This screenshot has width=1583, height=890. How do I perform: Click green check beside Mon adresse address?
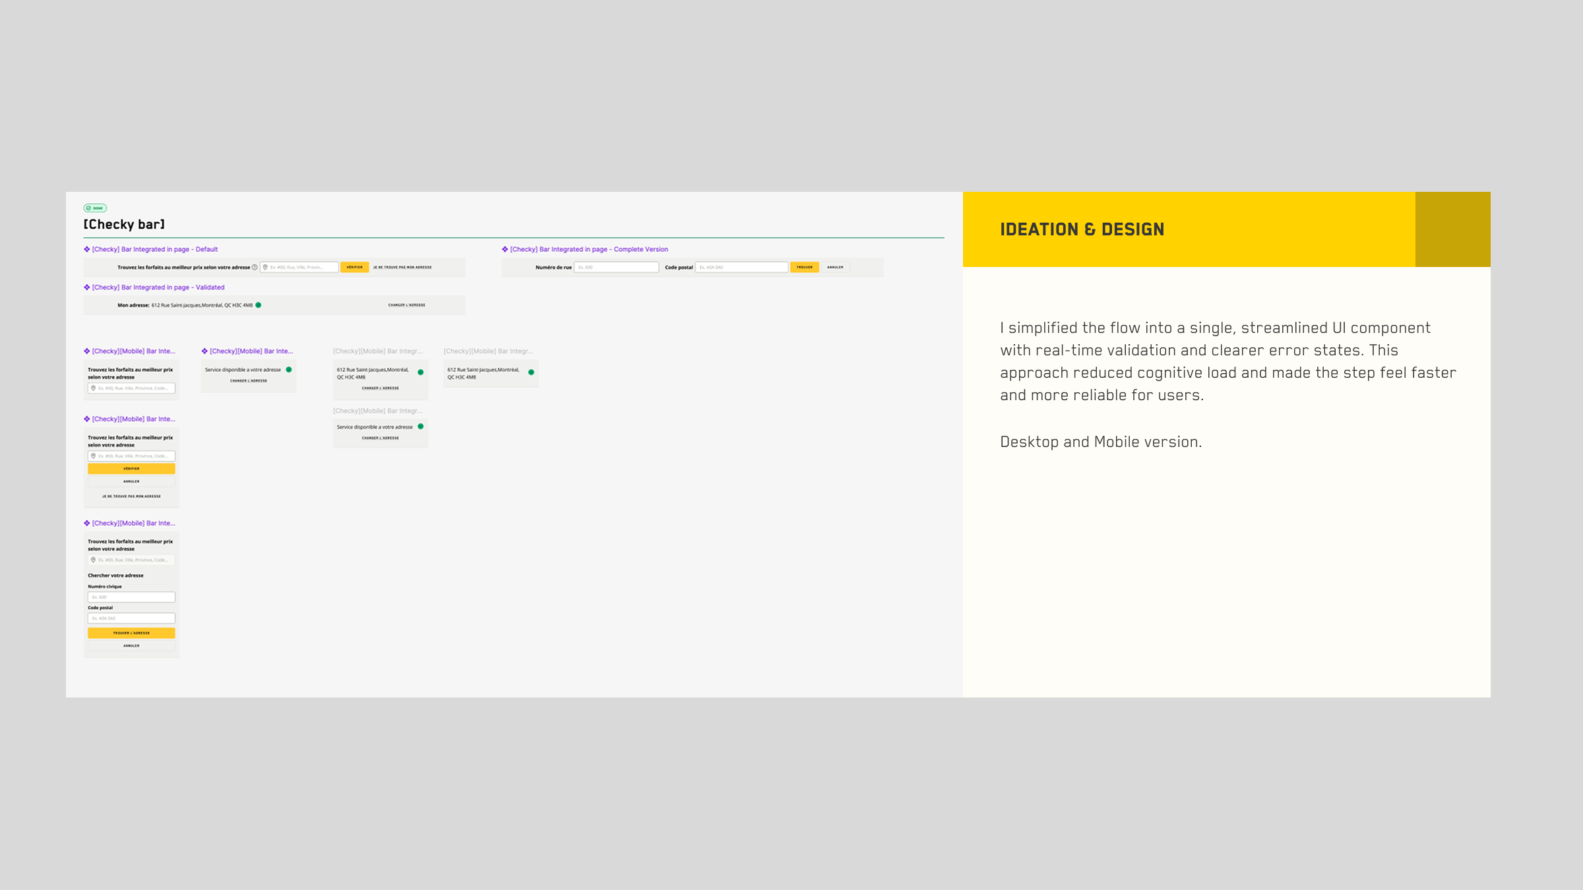pos(259,305)
